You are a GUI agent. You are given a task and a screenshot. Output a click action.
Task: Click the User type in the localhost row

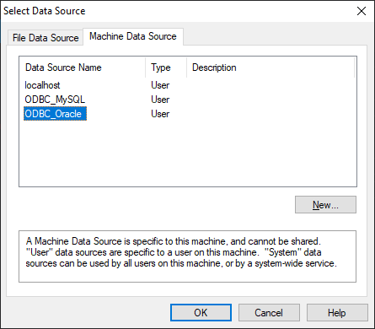pyautogui.click(x=160, y=85)
